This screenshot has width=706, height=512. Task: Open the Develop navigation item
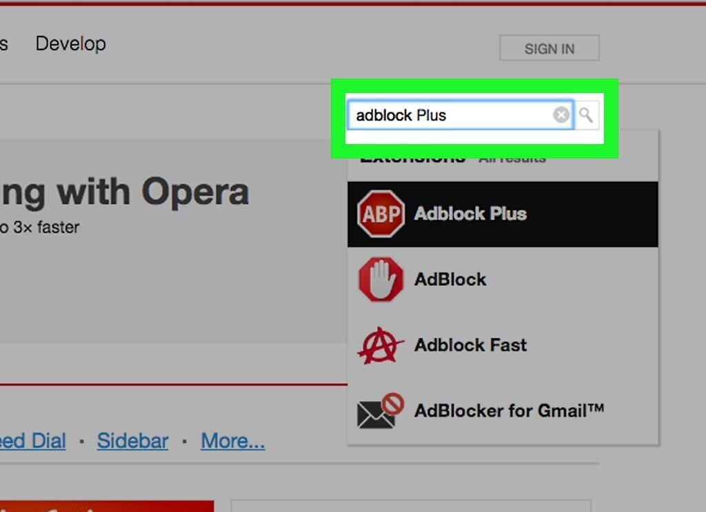71,43
